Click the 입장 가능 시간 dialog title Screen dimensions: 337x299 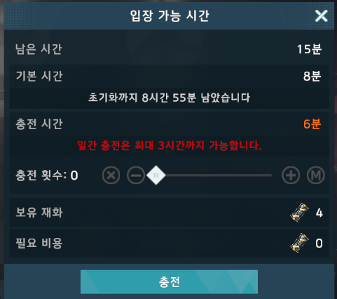[170, 16]
